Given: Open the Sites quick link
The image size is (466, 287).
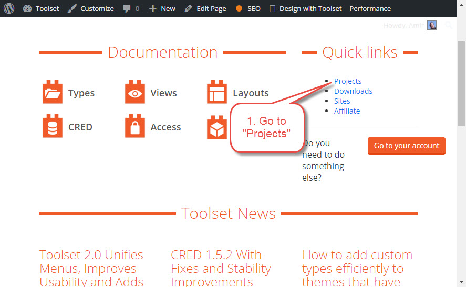Looking at the screenshot, I should click(342, 101).
